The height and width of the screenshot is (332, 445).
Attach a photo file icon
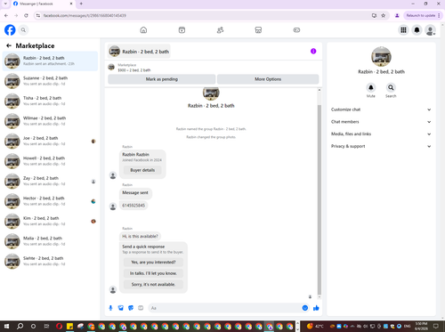click(x=121, y=308)
